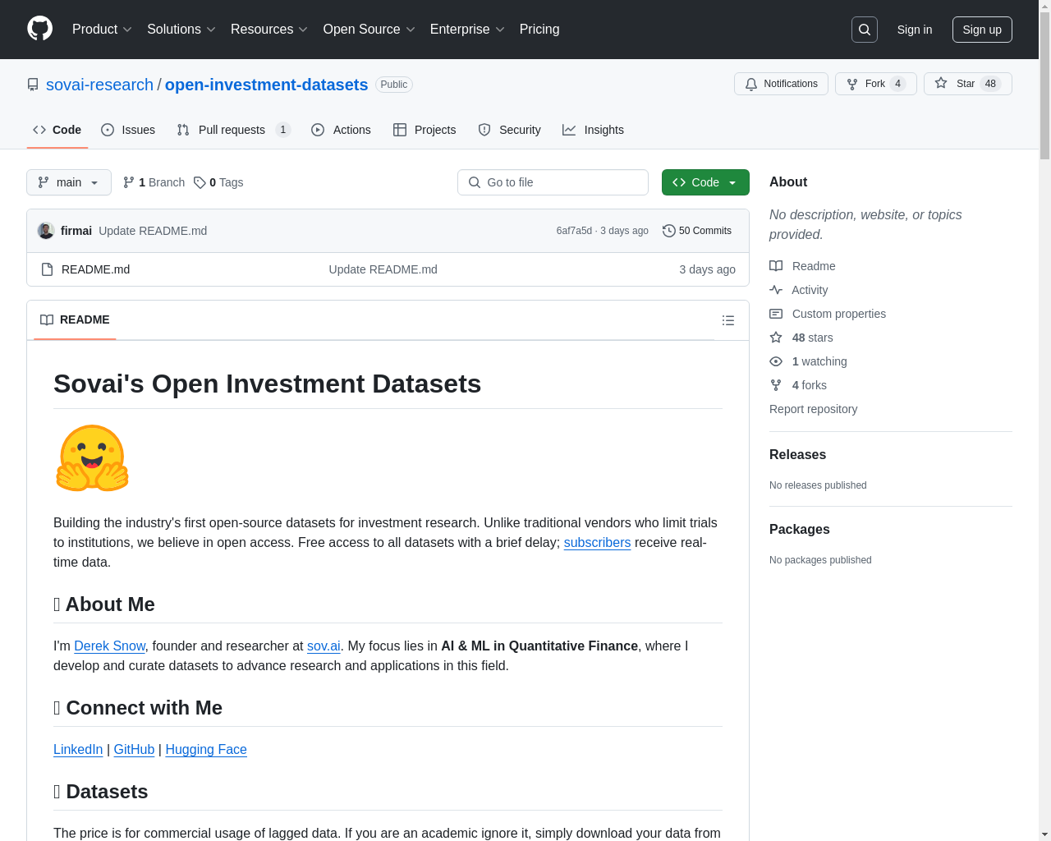Open the Packages heading link
Image resolution: width=1051 pixels, height=841 pixels.
(x=799, y=530)
